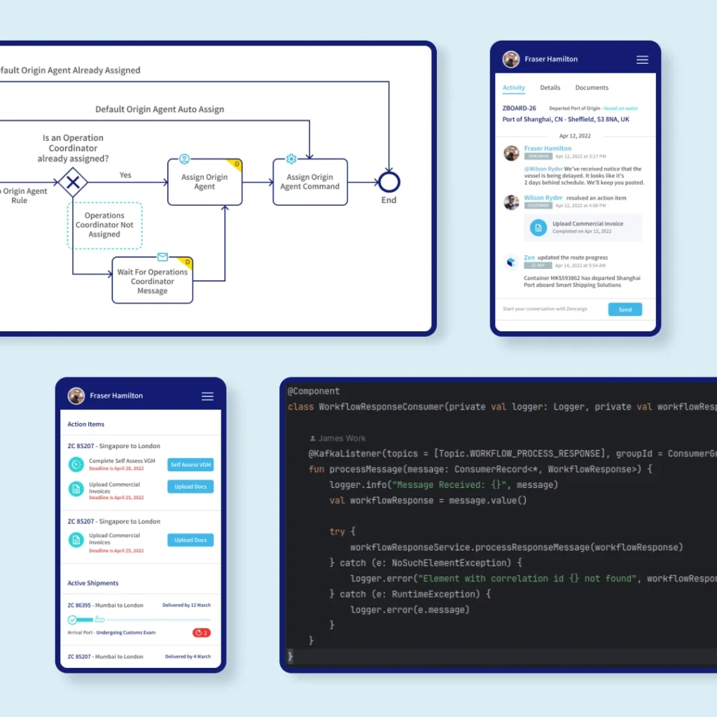Click the red badge showing 2

pos(202,632)
